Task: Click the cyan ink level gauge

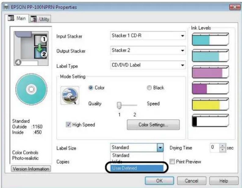Action: [x=210, y=39]
